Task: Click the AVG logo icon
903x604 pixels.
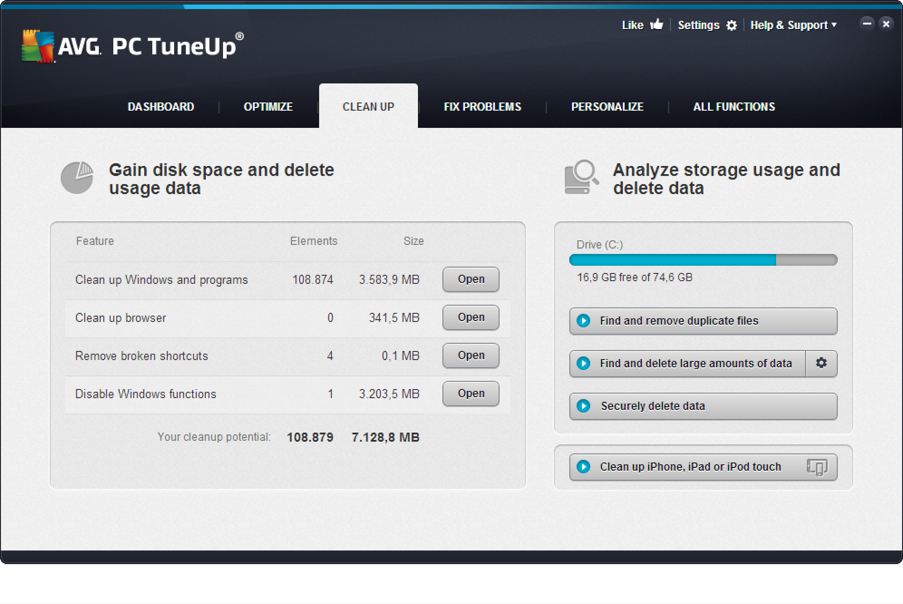Action: coord(38,46)
